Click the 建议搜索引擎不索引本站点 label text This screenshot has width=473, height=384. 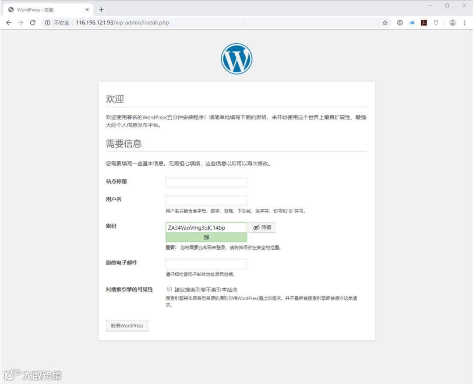pyautogui.click(x=206, y=290)
